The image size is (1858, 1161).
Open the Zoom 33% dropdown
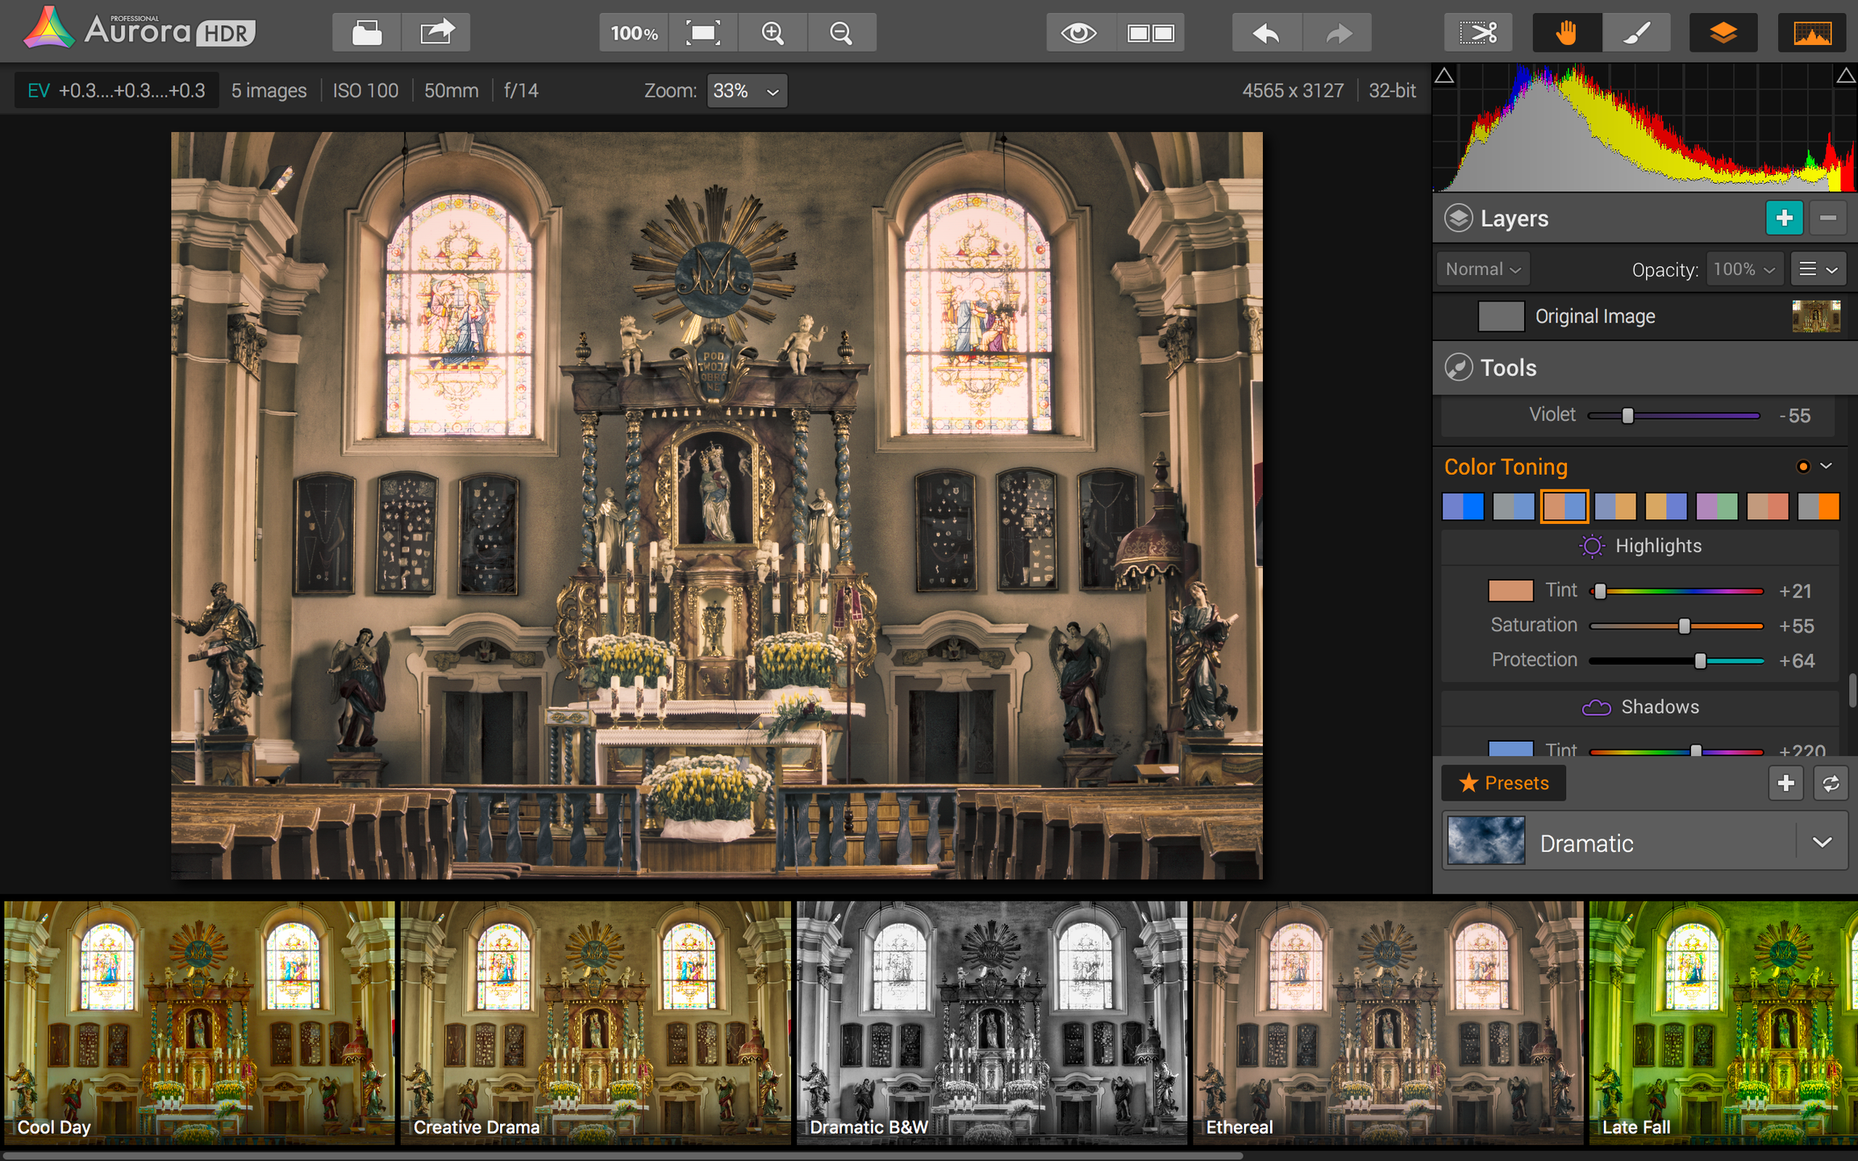point(747,90)
